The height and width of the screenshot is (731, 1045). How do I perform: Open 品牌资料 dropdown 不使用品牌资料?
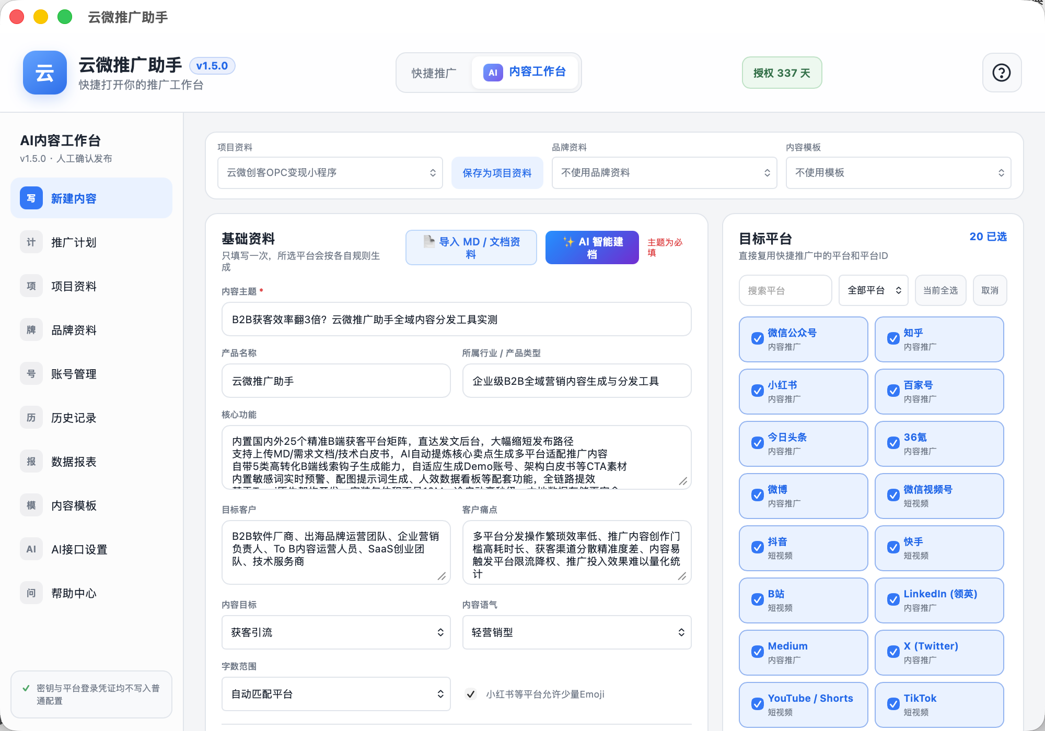pos(664,173)
